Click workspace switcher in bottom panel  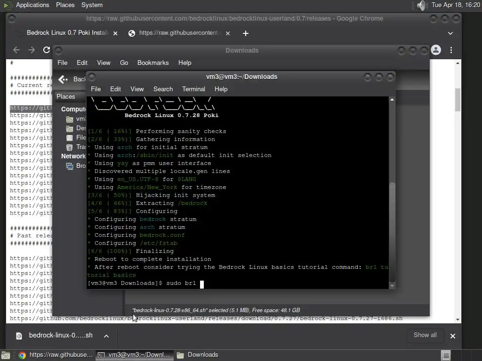(446, 355)
